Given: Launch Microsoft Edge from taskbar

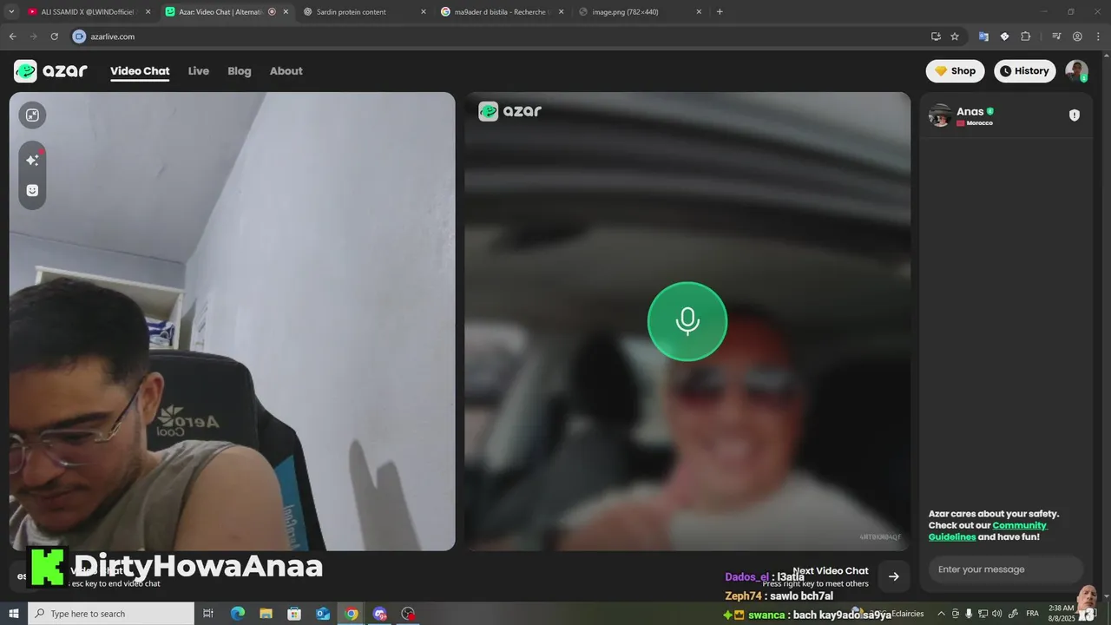Looking at the screenshot, I should [238, 614].
